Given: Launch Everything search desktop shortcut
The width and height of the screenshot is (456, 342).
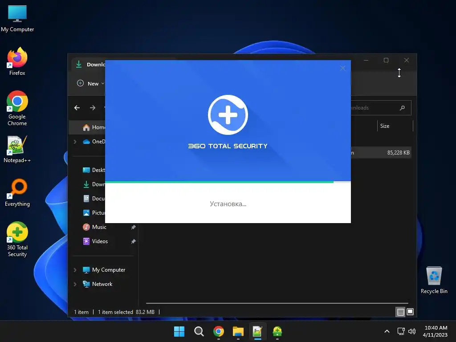Looking at the screenshot, I should [x=17, y=192].
